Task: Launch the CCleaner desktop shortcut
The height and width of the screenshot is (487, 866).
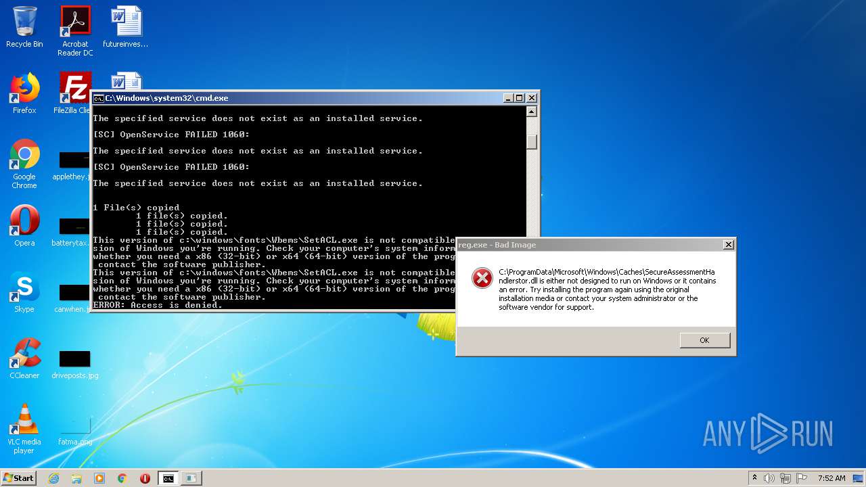Action: 24,358
